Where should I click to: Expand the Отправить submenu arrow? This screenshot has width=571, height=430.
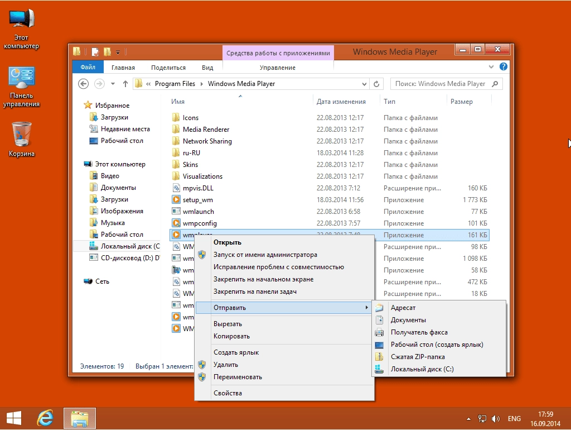367,308
